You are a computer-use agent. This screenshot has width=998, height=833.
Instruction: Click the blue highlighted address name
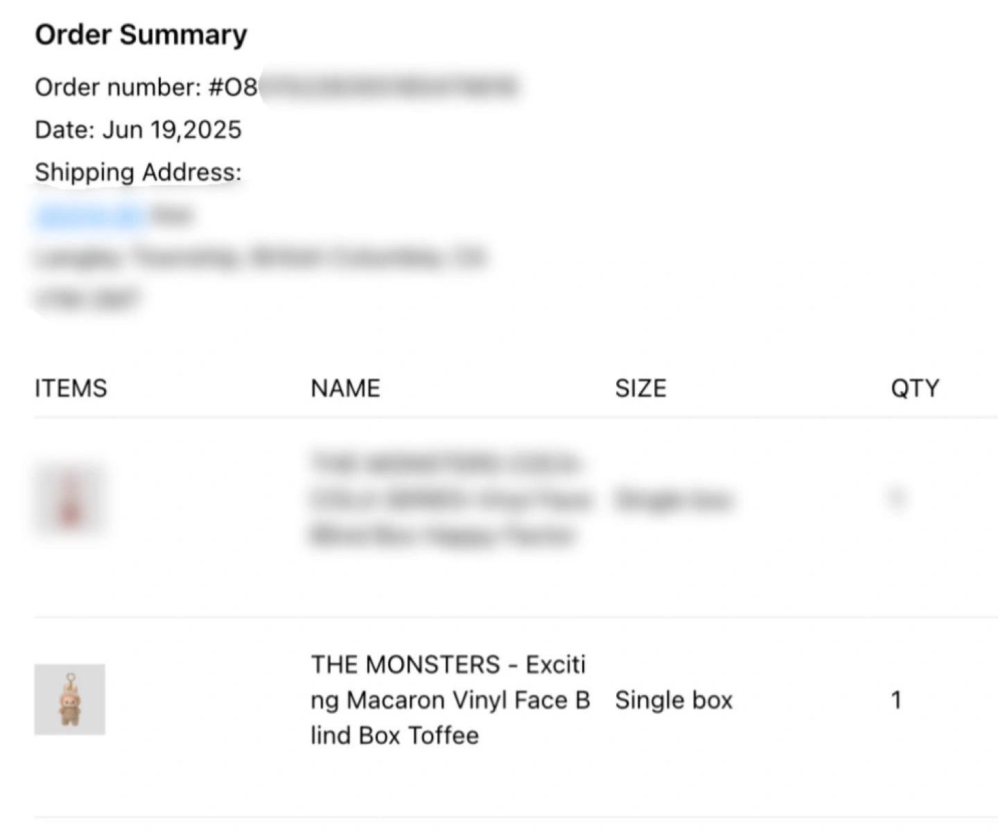click(x=90, y=216)
